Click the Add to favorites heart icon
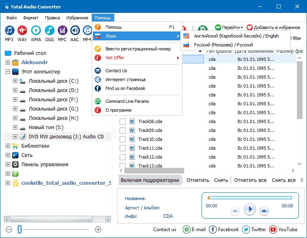307x238 pixels. point(250,27)
